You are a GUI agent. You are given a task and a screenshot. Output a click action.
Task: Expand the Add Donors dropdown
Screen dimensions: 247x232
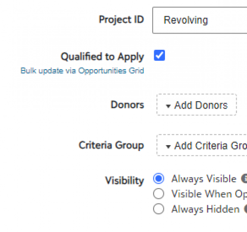[197, 105]
